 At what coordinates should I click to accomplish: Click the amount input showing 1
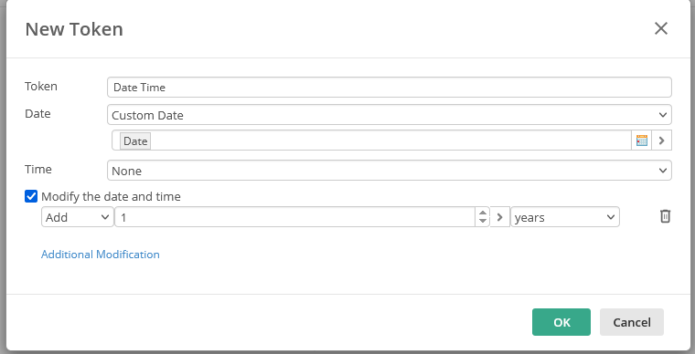[x=295, y=217]
